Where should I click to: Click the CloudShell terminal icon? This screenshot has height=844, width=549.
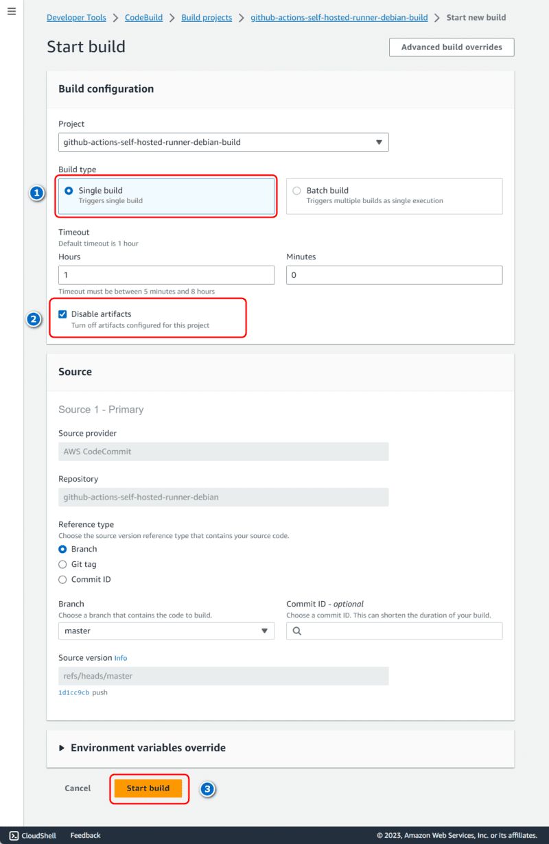tap(14, 835)
